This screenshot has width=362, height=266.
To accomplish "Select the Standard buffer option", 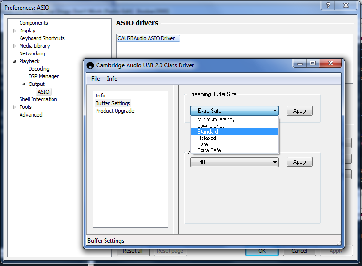I will pyautogui.click(x=208, y=132).
